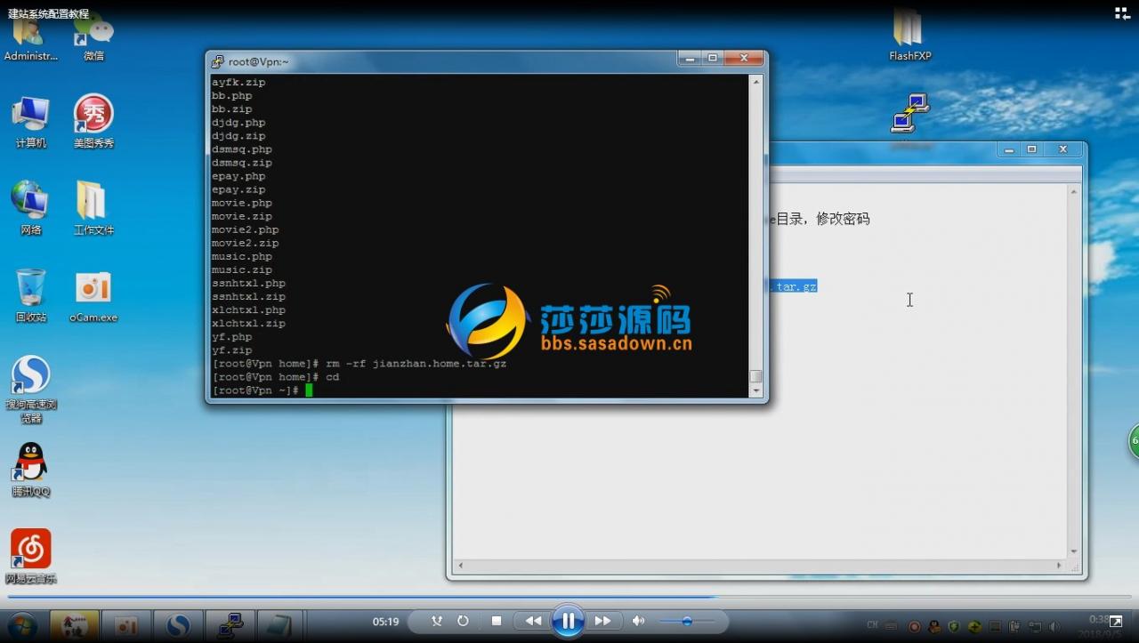Toggle repeat mode in player controls
Screen dimensions: 1139x643
(x=463, y=621)
